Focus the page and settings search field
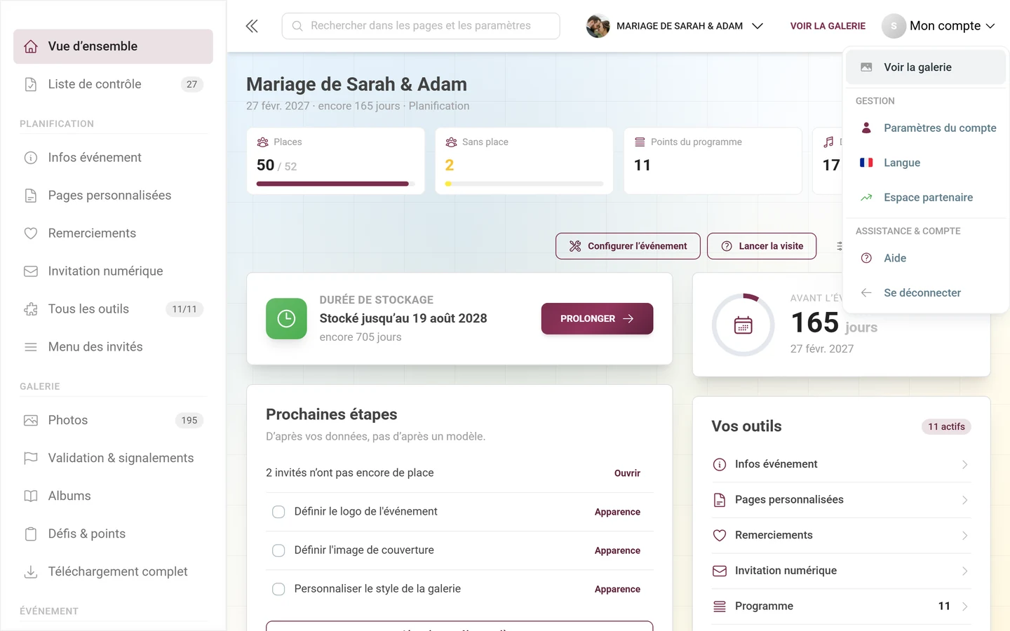The image size is (1010, 631). tap(421, 26)
